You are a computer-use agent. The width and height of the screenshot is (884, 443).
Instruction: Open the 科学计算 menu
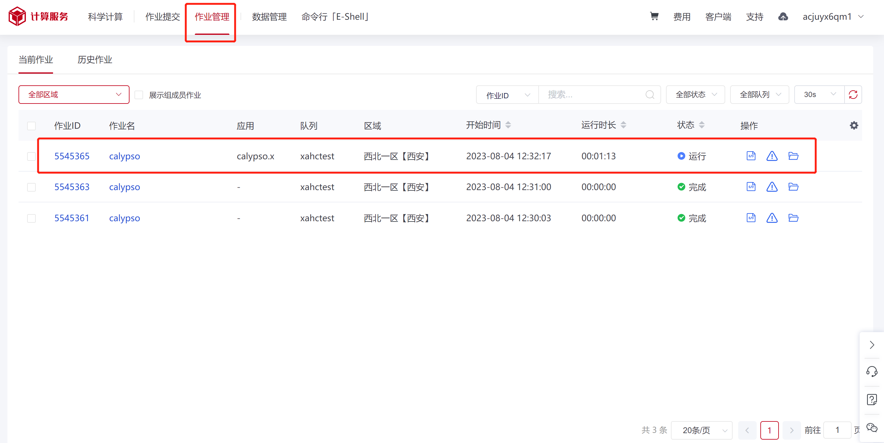click(105, 16)
